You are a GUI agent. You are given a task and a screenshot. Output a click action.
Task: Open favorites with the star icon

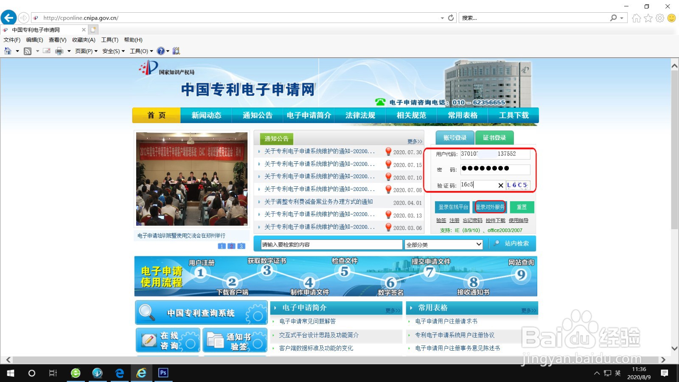tap(648, 18)
